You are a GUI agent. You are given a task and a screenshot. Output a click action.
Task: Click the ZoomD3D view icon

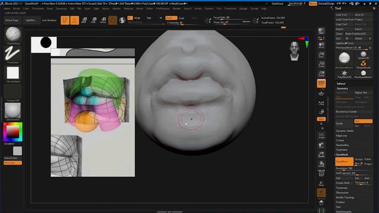(321, 154)
